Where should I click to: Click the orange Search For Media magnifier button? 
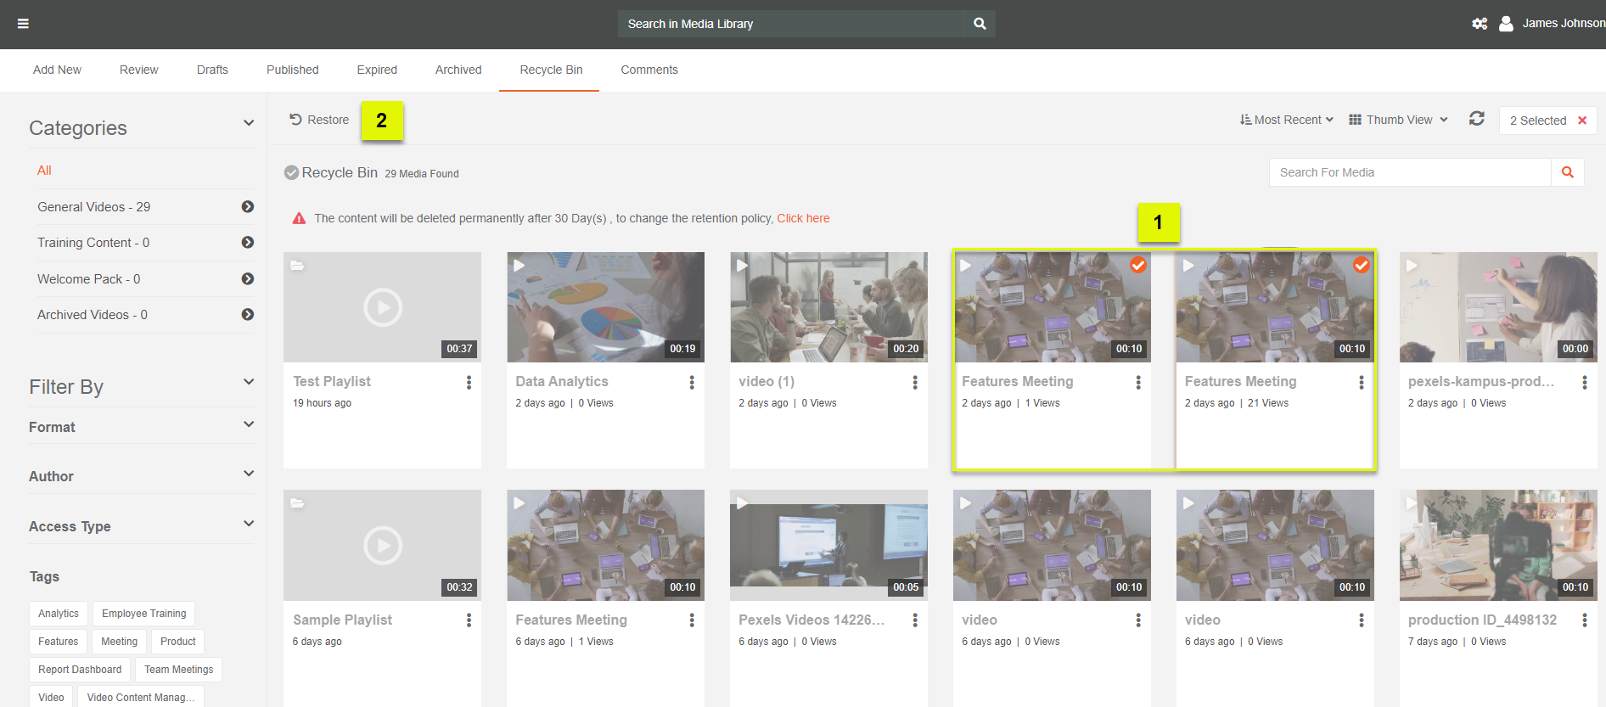click(1567, 172)
